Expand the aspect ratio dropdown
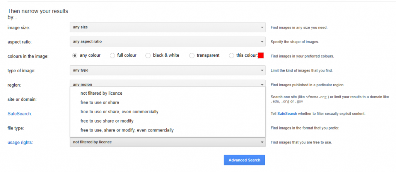396x172 pixels. (167, 41)
